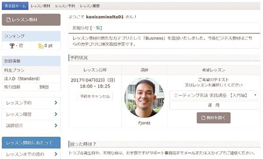Viewport: 263px width, 159px height.
Task: Click the teacher name Fjordz
Action: click(x=144, y=123)
